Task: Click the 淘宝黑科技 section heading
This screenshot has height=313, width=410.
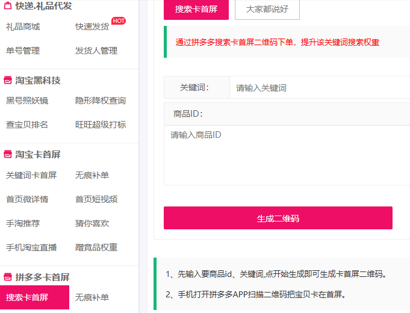Action: click(38, 80)
